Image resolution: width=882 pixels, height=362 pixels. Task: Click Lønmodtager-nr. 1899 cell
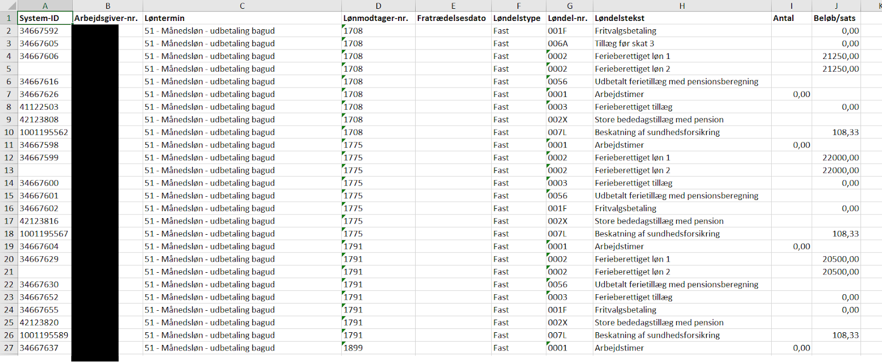pyautogui.click(x=378, y=348)
